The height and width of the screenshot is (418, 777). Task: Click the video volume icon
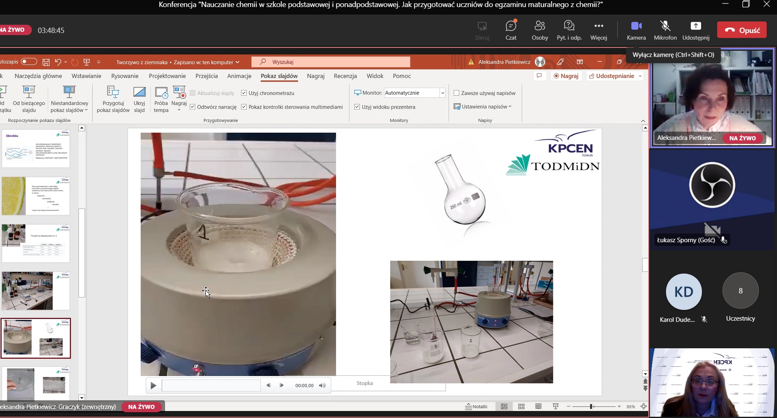pos(322,385)
